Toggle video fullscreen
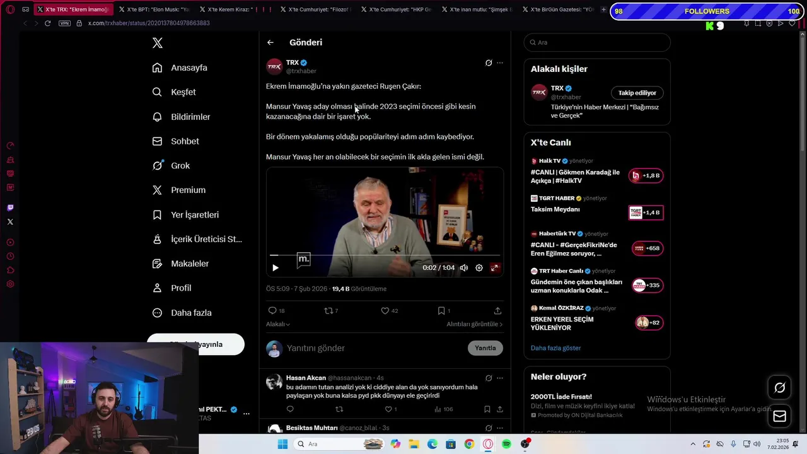807x454 pixels. coord(494,268)
